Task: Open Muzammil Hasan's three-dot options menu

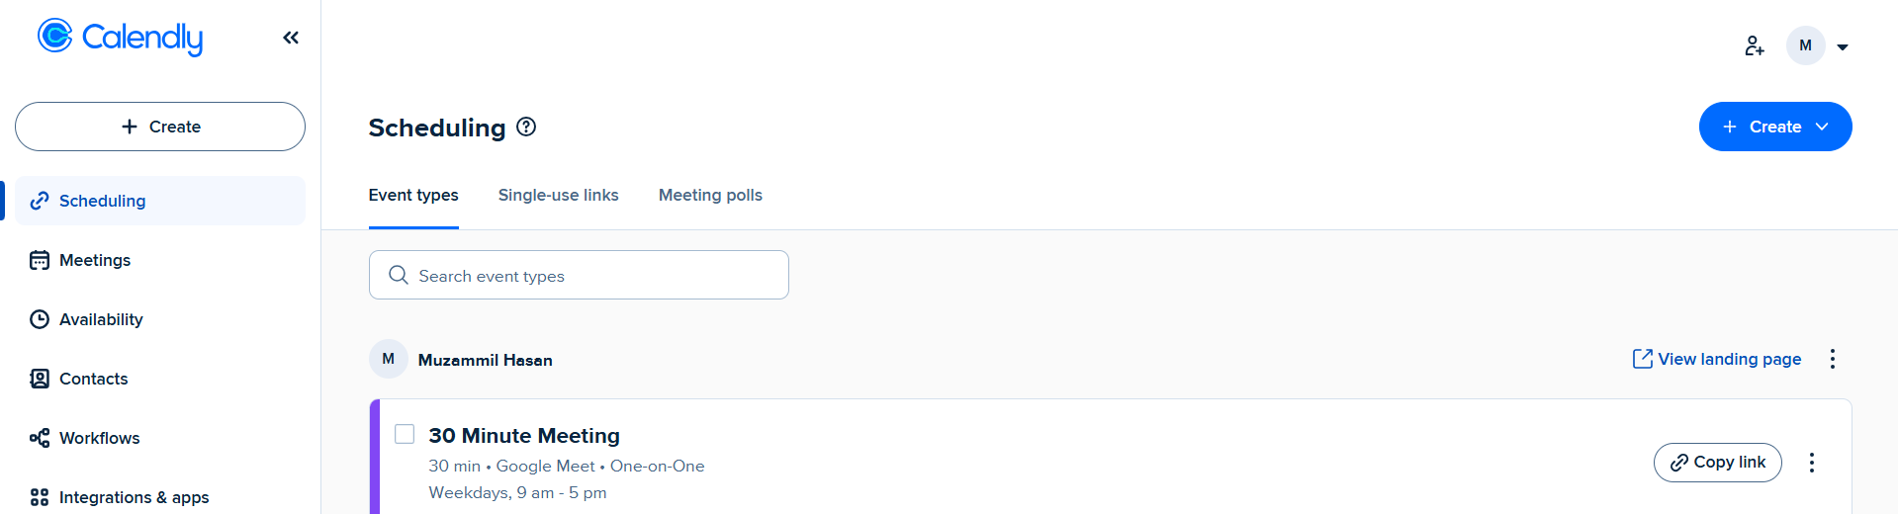Action: point(1832,359)
